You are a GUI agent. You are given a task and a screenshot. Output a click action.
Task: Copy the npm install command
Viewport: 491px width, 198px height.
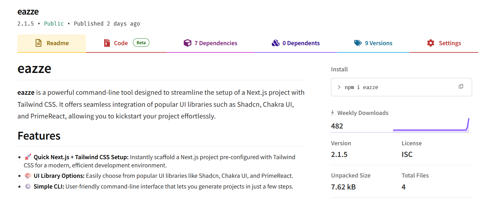461,87
